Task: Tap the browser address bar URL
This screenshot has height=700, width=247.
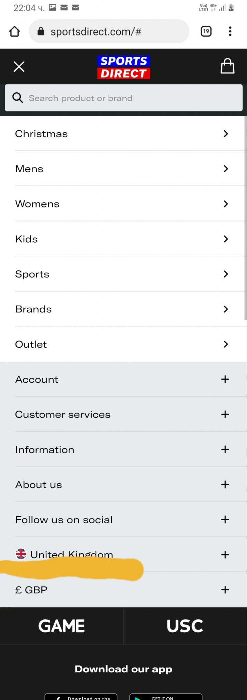Action: pos(96,32)
